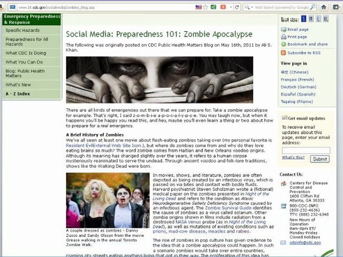Open What's New in the sidebar

coord(32,85)
